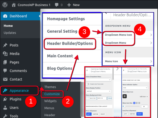Viewport: 158px width, 118px height.
Task: Open the Select Dropdown Menu combo box
Action: 98,80
